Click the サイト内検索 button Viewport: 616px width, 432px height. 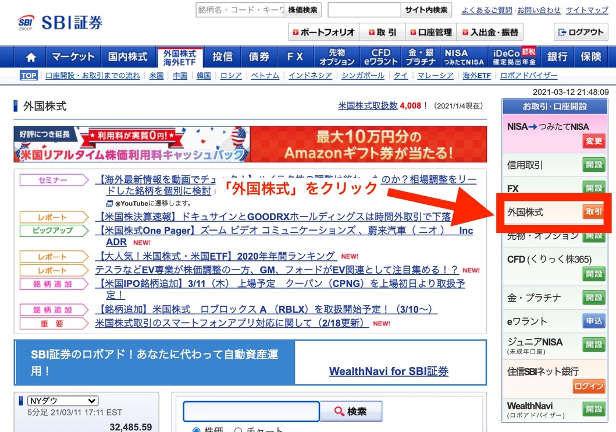pyautogui.click(x=426, y=10)
